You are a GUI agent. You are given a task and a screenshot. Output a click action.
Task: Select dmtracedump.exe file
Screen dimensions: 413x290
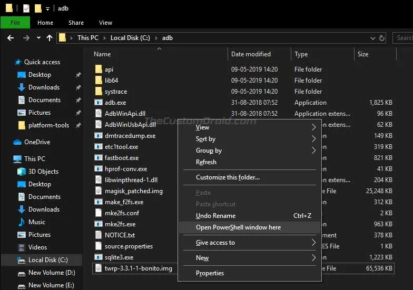tap(130, 136)
